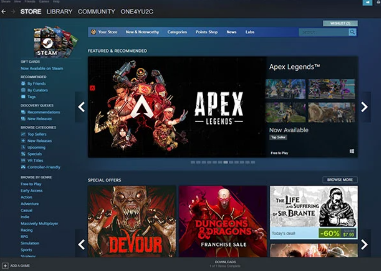Open the ONE4YU2C profile menu
Viewport: 381px width, 271px height.
tap(137, 11)
